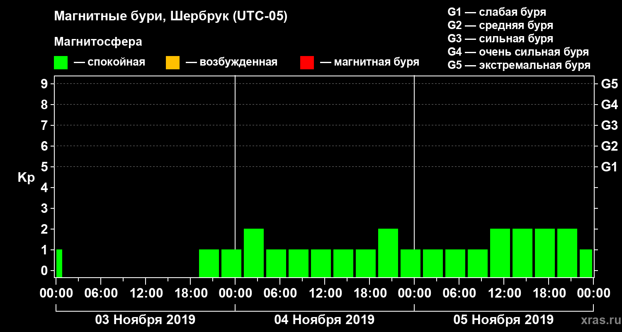Click the Kp 1 bar at 06:00 on 05 Ноября
This screenshot has width=622, height=332.
tap(455, 263)
